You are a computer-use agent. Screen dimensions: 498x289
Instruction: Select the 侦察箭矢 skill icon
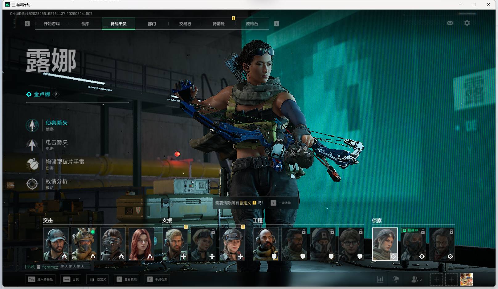pos(32,125)
